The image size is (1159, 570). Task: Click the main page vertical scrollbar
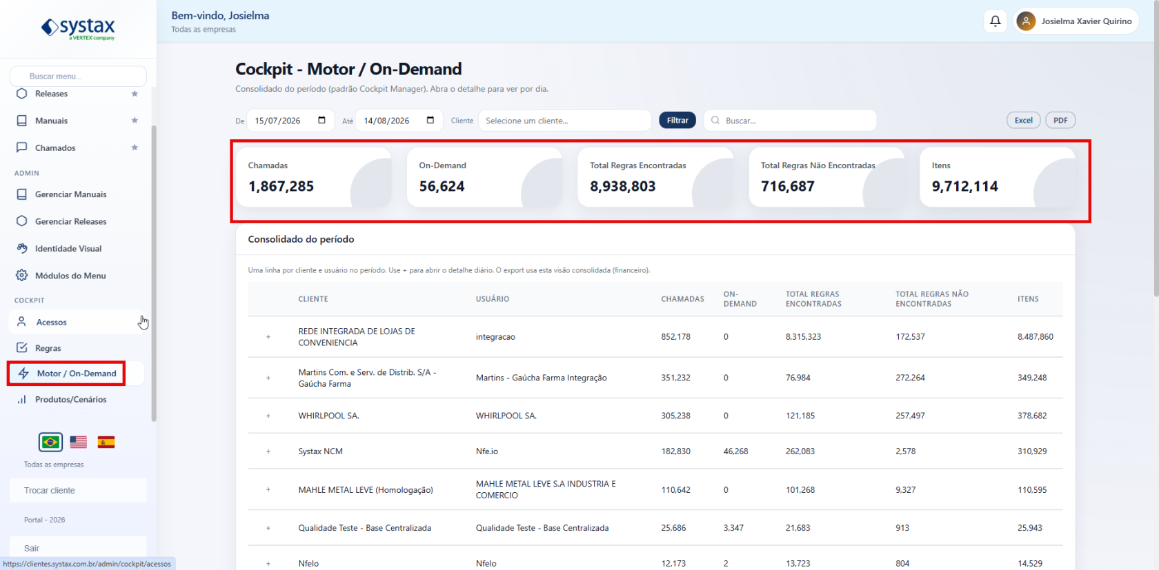[1156, 148]
